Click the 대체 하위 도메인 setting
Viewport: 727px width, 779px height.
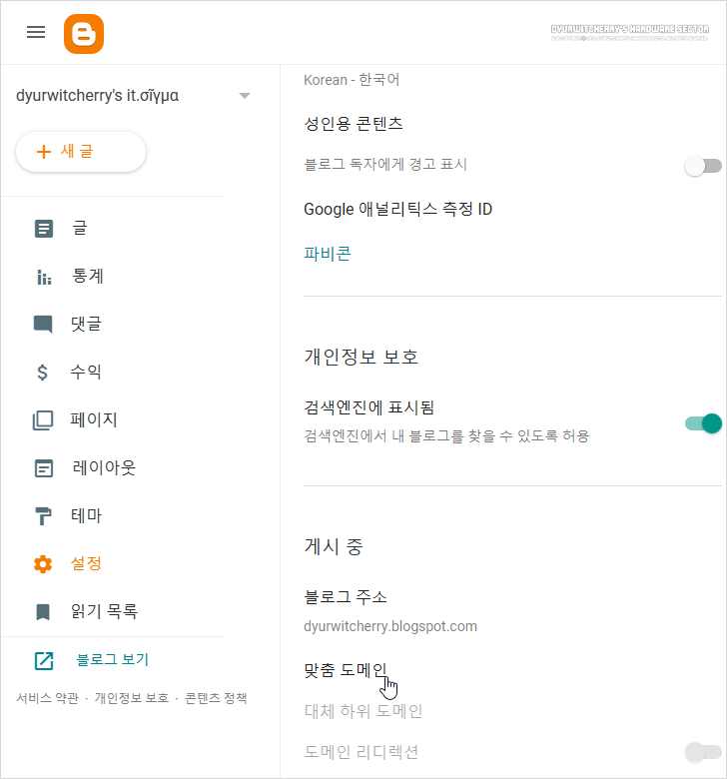pos(363,711)
